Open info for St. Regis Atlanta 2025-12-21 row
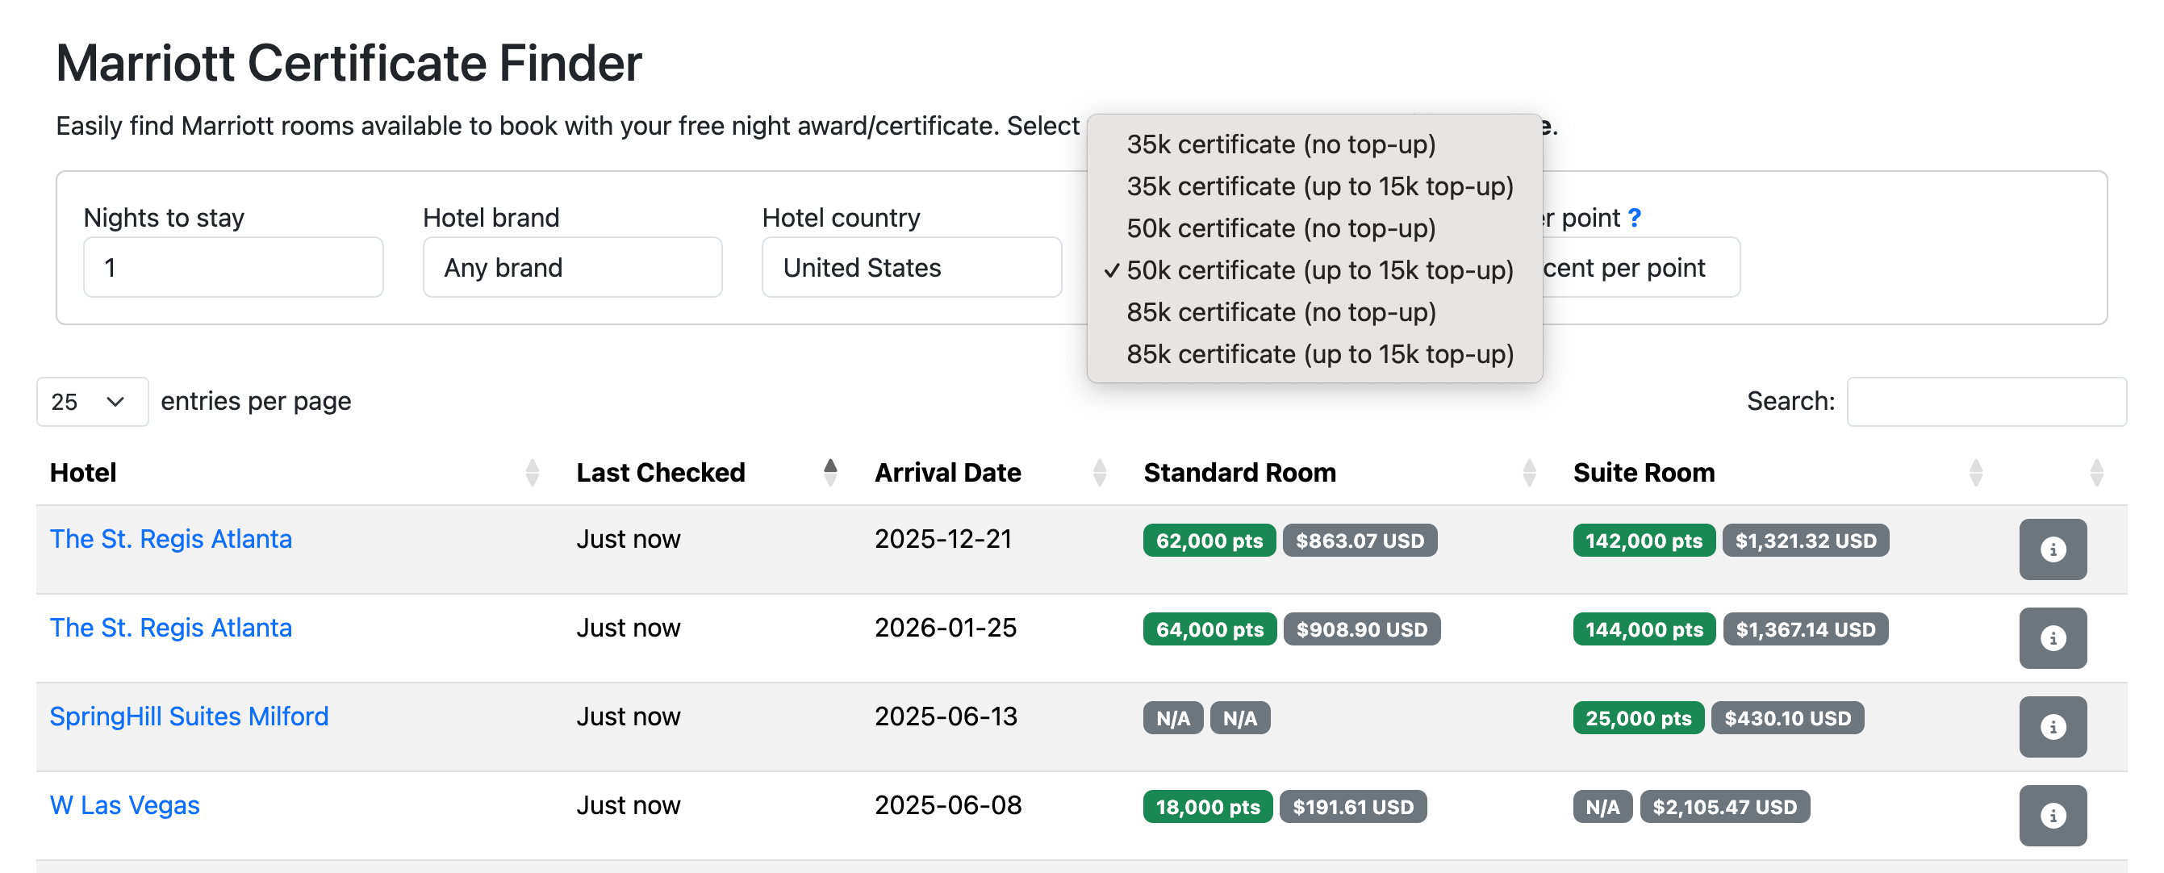Image resolution: width=2164 pixels, height=873 pixels. click(2053, 549)
